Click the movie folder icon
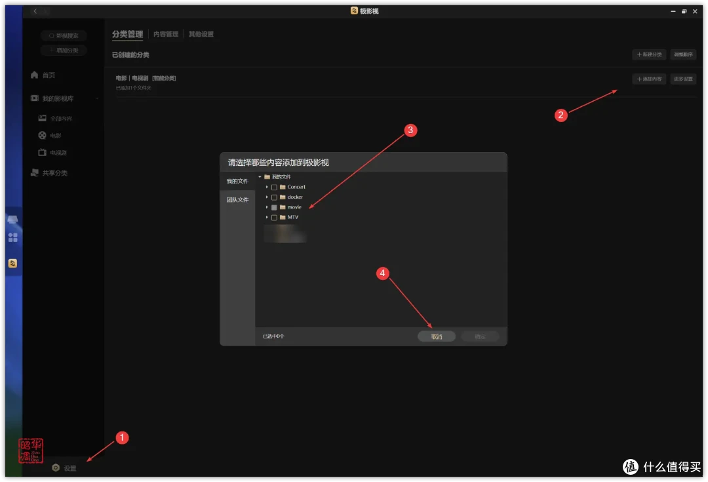The width and height of the screenshot is (708, 482). click(x=283, y=207)
